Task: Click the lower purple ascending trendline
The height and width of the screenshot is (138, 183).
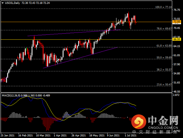Action: 80,58
